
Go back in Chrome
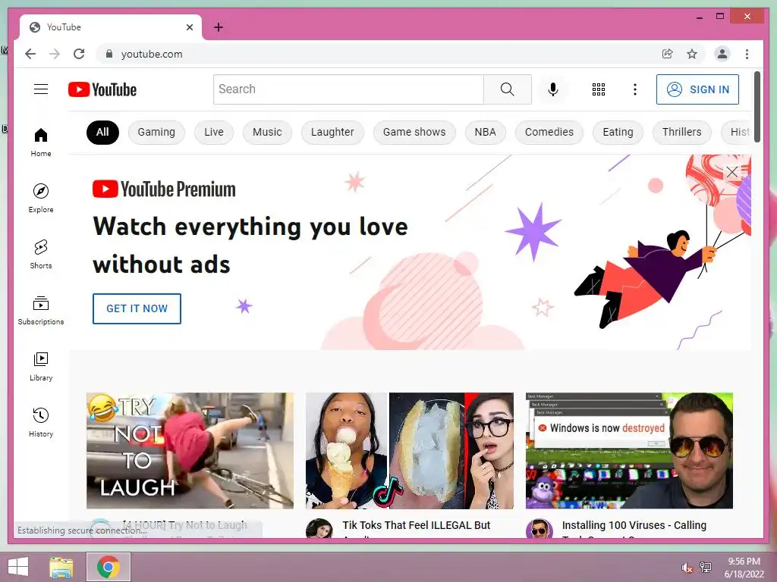coord(30,54)
